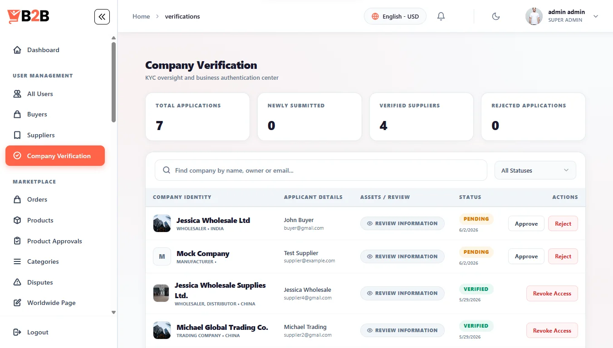The width and height of the screenshot is (613, 348).
Task: Click sidebar scrollbar down arrow
Action: [113, 312]
